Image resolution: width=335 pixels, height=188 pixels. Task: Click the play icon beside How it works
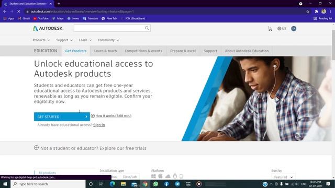93,116
